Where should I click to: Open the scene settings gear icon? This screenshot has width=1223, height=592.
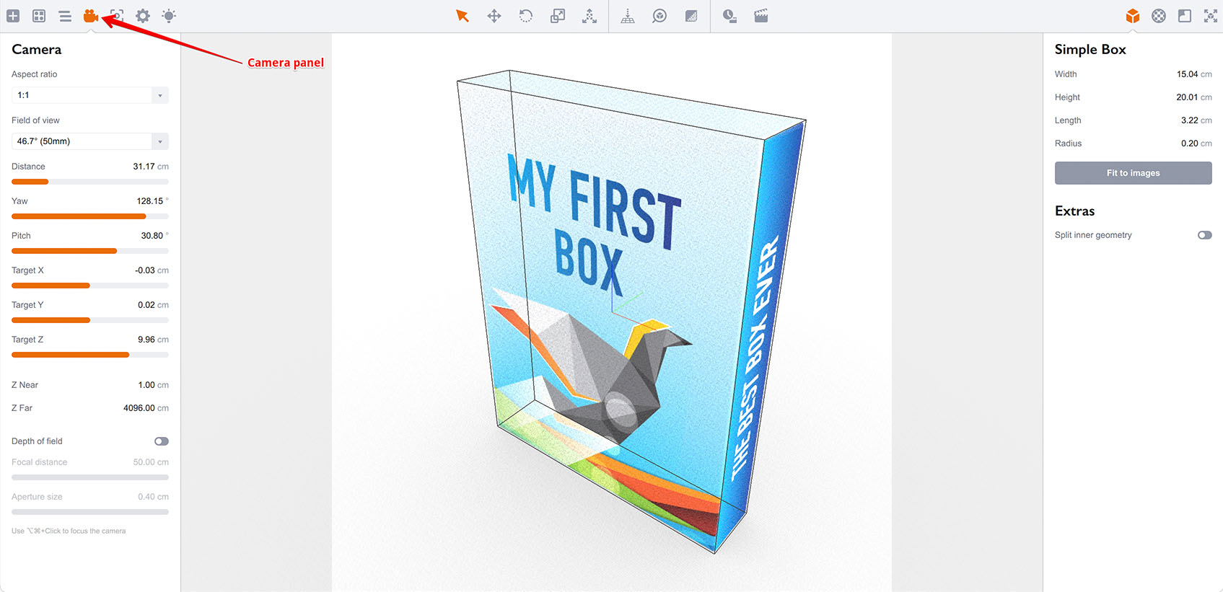(x=143, y=16)
